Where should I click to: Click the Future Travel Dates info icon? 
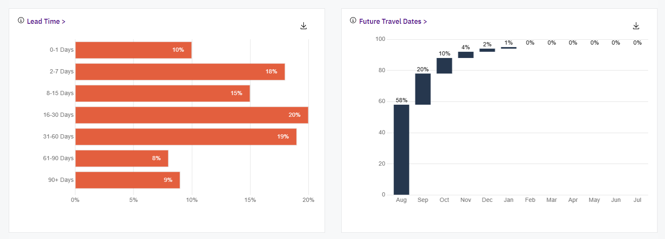pyautogui.click(x=353, y=20)
